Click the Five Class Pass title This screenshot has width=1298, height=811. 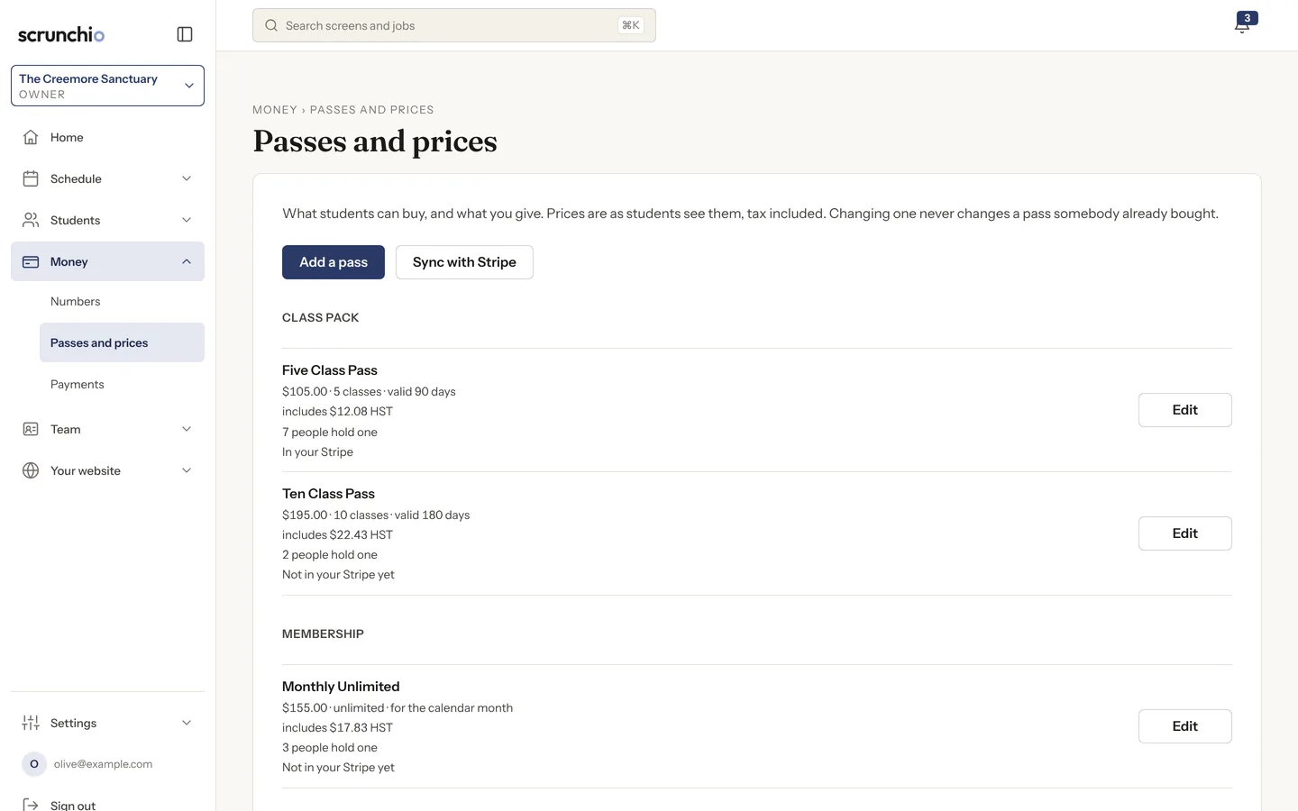pyautogui.click(x=330, y=370)
